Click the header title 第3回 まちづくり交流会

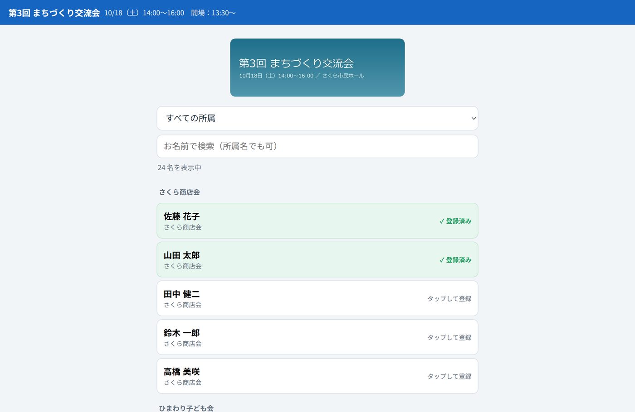point(54,13)
